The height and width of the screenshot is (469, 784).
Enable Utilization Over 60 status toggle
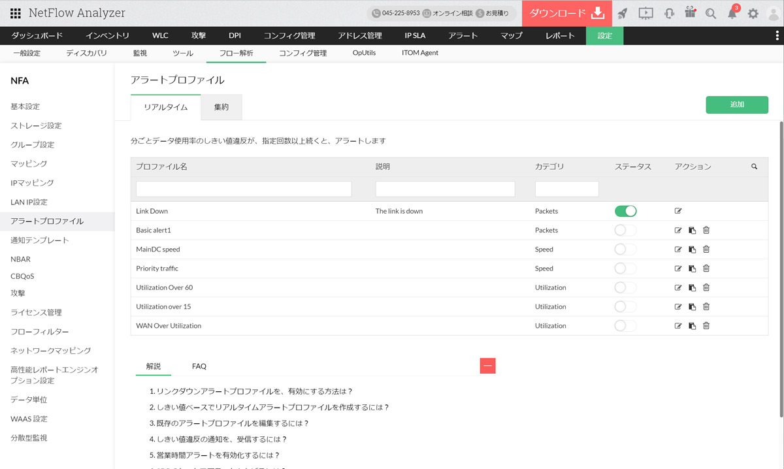625,287
